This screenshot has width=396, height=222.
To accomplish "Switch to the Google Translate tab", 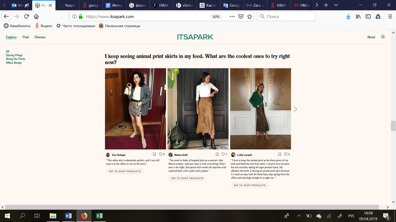I will click(x=233, y=6).
